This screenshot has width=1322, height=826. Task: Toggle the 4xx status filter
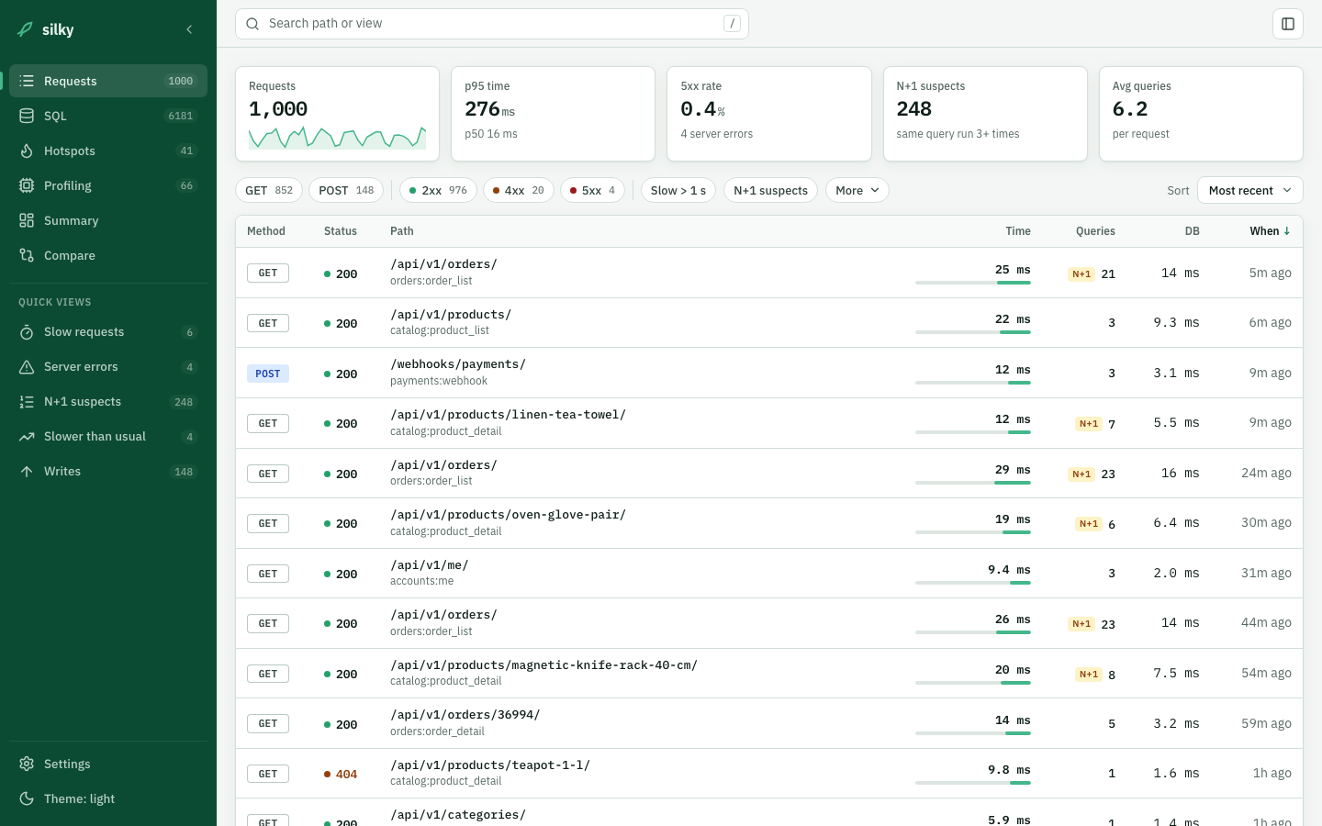click(x=519, y=190)
